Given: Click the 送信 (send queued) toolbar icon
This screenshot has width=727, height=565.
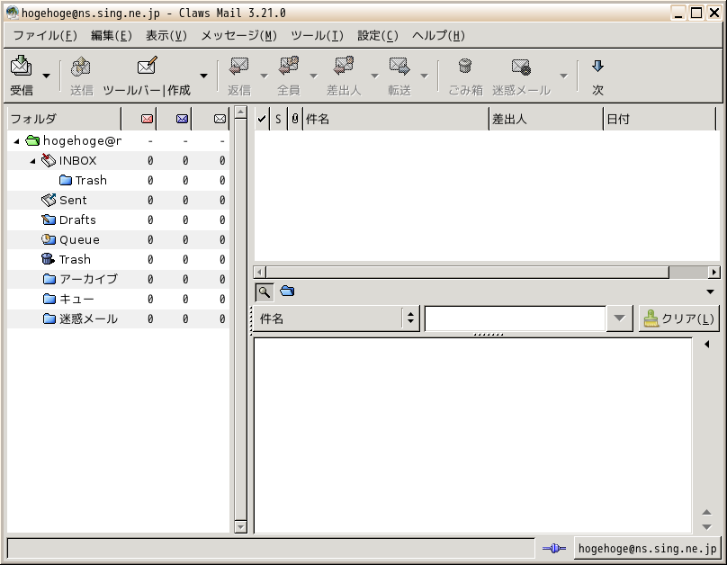Looking at the screenshot, I should tap(81, 67).
